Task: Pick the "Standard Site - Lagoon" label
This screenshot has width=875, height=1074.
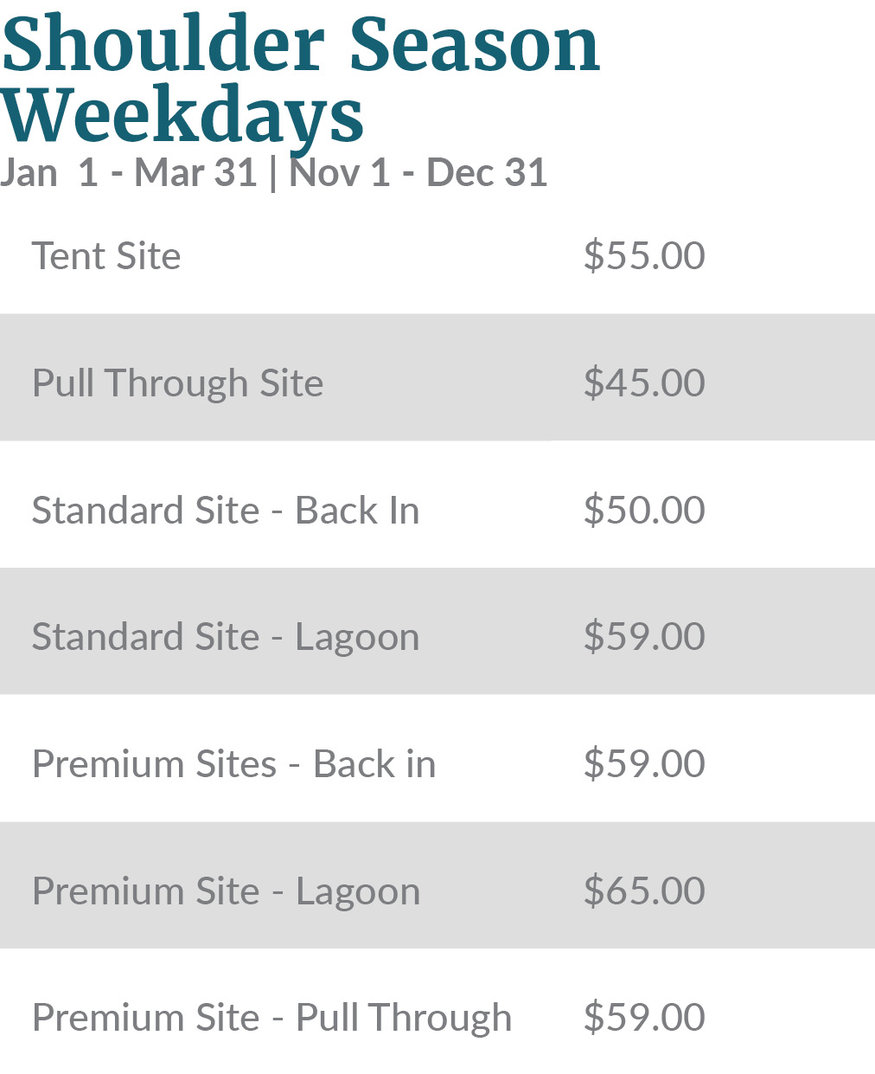Action: [x=226, y=637]
